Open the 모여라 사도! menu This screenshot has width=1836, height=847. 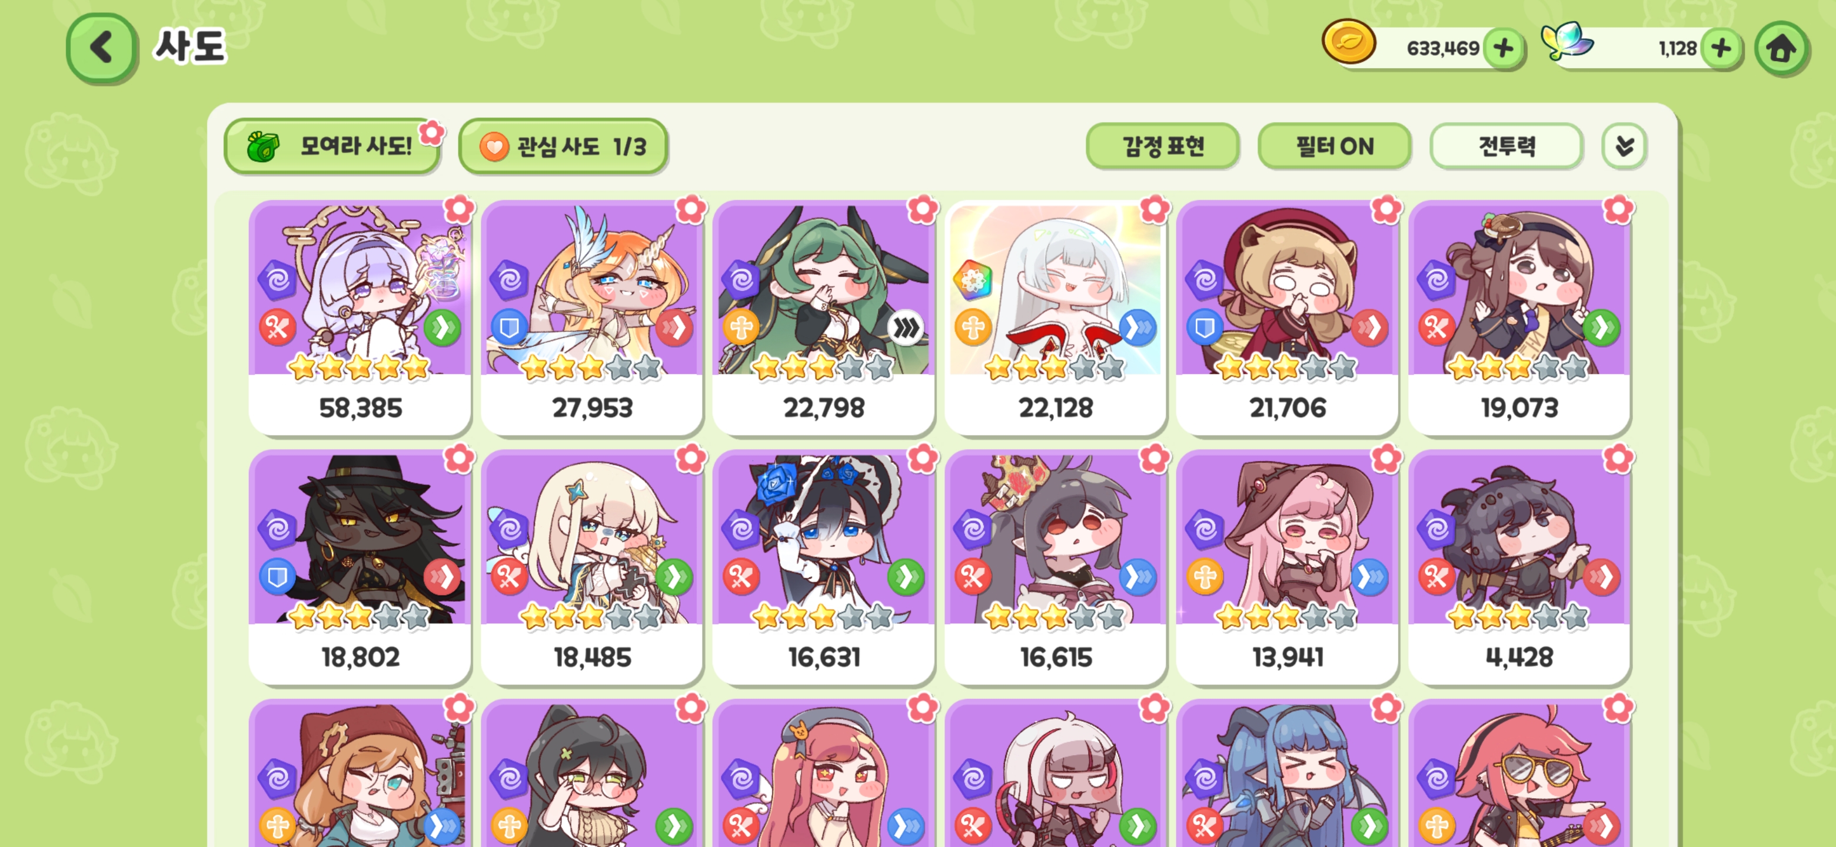click(332, 146)
